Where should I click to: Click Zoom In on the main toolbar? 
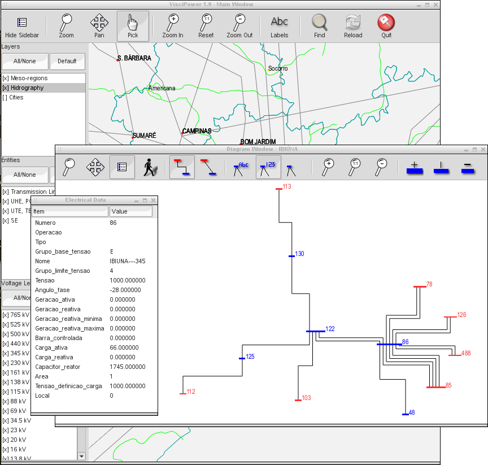(x=173, y=27)
